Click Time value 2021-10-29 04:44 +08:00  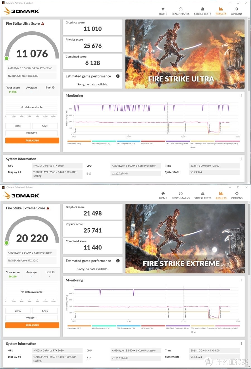(x=214, y=350)
